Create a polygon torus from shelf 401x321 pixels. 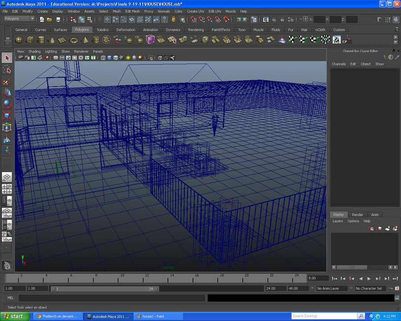pyautogui.click(x=74, y=40)
